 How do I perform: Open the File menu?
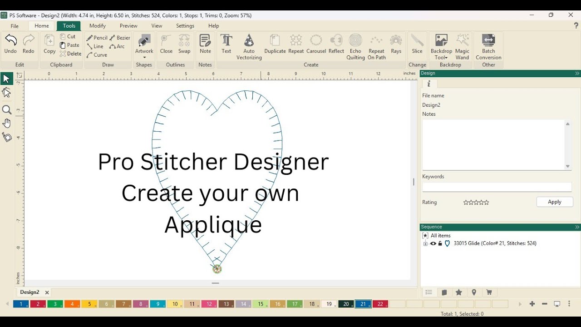click(x=15, y=26)
